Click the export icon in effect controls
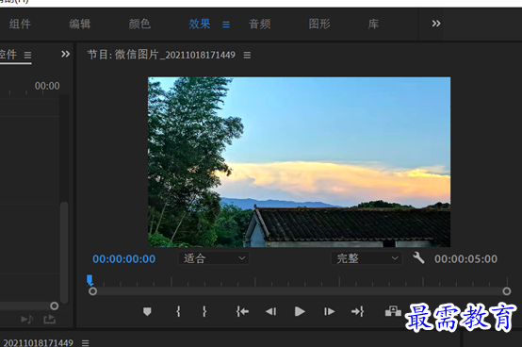This screenshot has height=347, width=522. 49,320
